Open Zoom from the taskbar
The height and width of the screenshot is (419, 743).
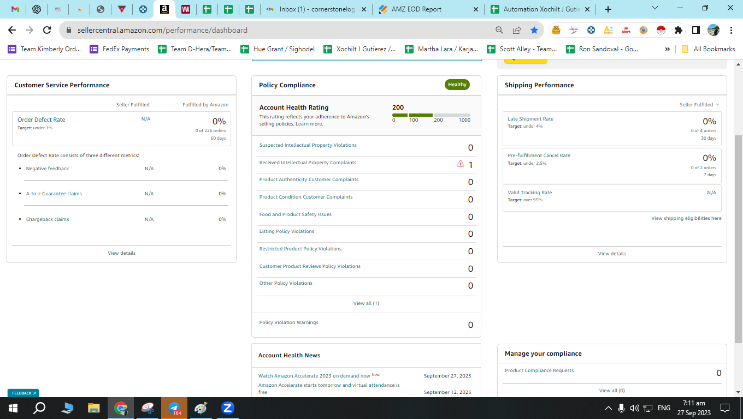pyautogui.click(x=228, y=408)
